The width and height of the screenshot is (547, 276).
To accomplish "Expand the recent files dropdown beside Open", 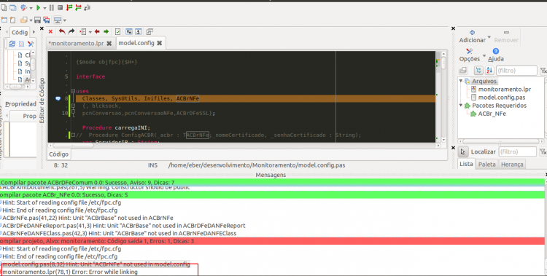I will click(31, 20).
